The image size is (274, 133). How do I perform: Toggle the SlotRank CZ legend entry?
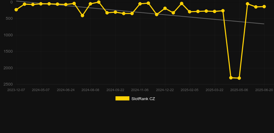(x=135, y=99)
